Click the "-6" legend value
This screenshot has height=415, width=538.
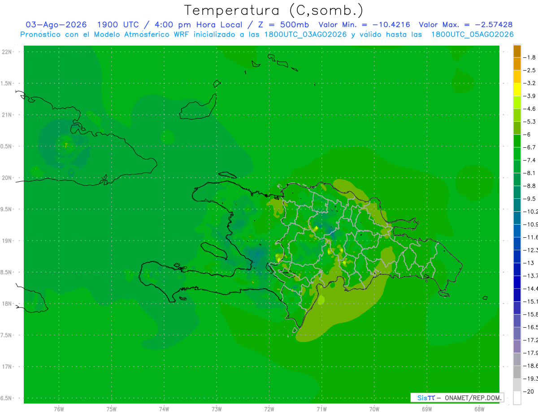[x=528, y=134]
